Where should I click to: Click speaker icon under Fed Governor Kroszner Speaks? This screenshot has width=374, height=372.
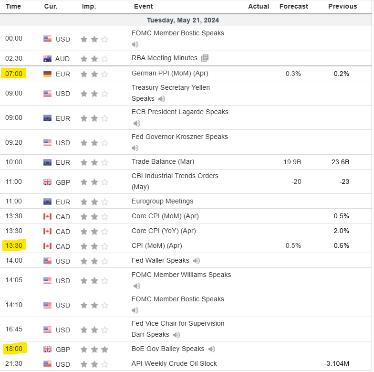pos(137,148)
